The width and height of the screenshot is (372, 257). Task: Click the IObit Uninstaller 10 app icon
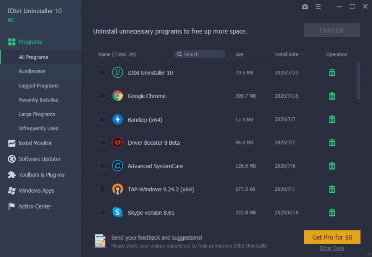coord(118,73)
